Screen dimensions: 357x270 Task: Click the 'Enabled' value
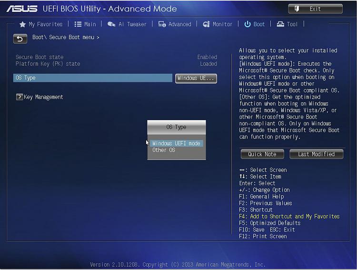pos(207,57)
